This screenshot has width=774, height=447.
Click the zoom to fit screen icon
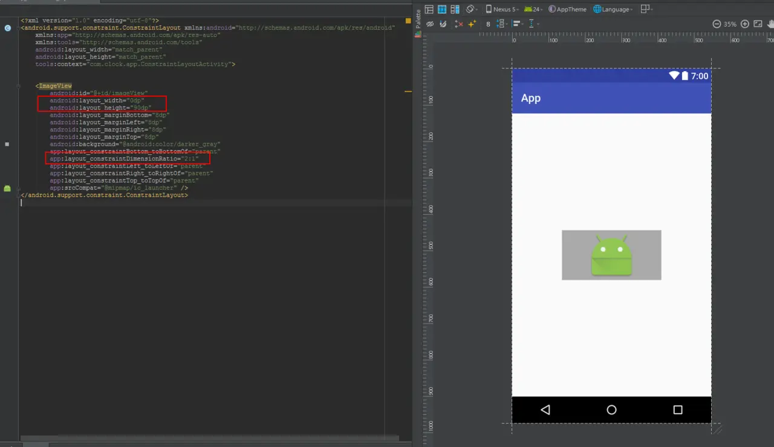click(x=758, y=24)
